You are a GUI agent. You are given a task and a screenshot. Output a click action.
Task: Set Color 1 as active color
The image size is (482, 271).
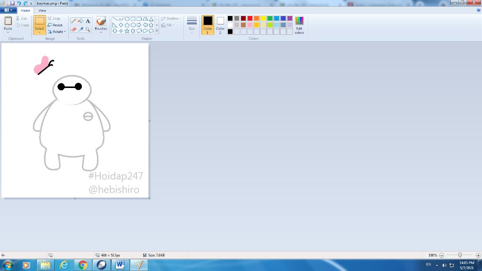point(208,24)
